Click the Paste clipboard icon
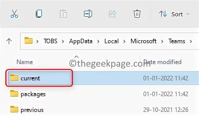The width and height of the screenshot is (199, 116). pos(63,14)
